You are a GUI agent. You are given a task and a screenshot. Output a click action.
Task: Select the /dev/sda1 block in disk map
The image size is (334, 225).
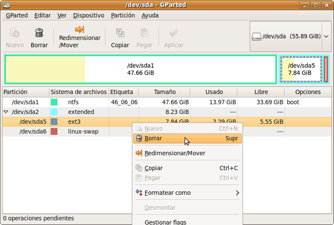pos(141,69)
